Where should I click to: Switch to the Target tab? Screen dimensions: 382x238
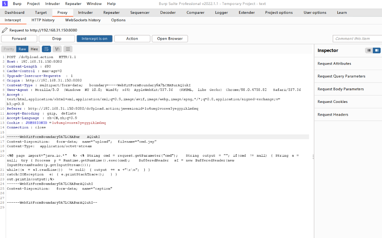[41, 13]
